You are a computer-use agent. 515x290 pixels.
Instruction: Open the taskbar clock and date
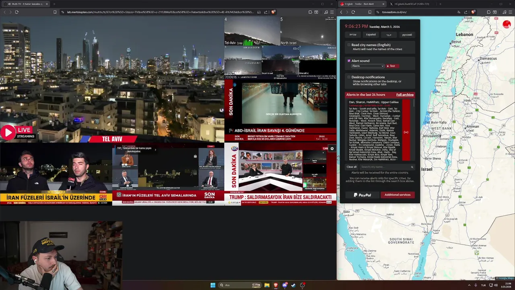[x=506, y=285]
